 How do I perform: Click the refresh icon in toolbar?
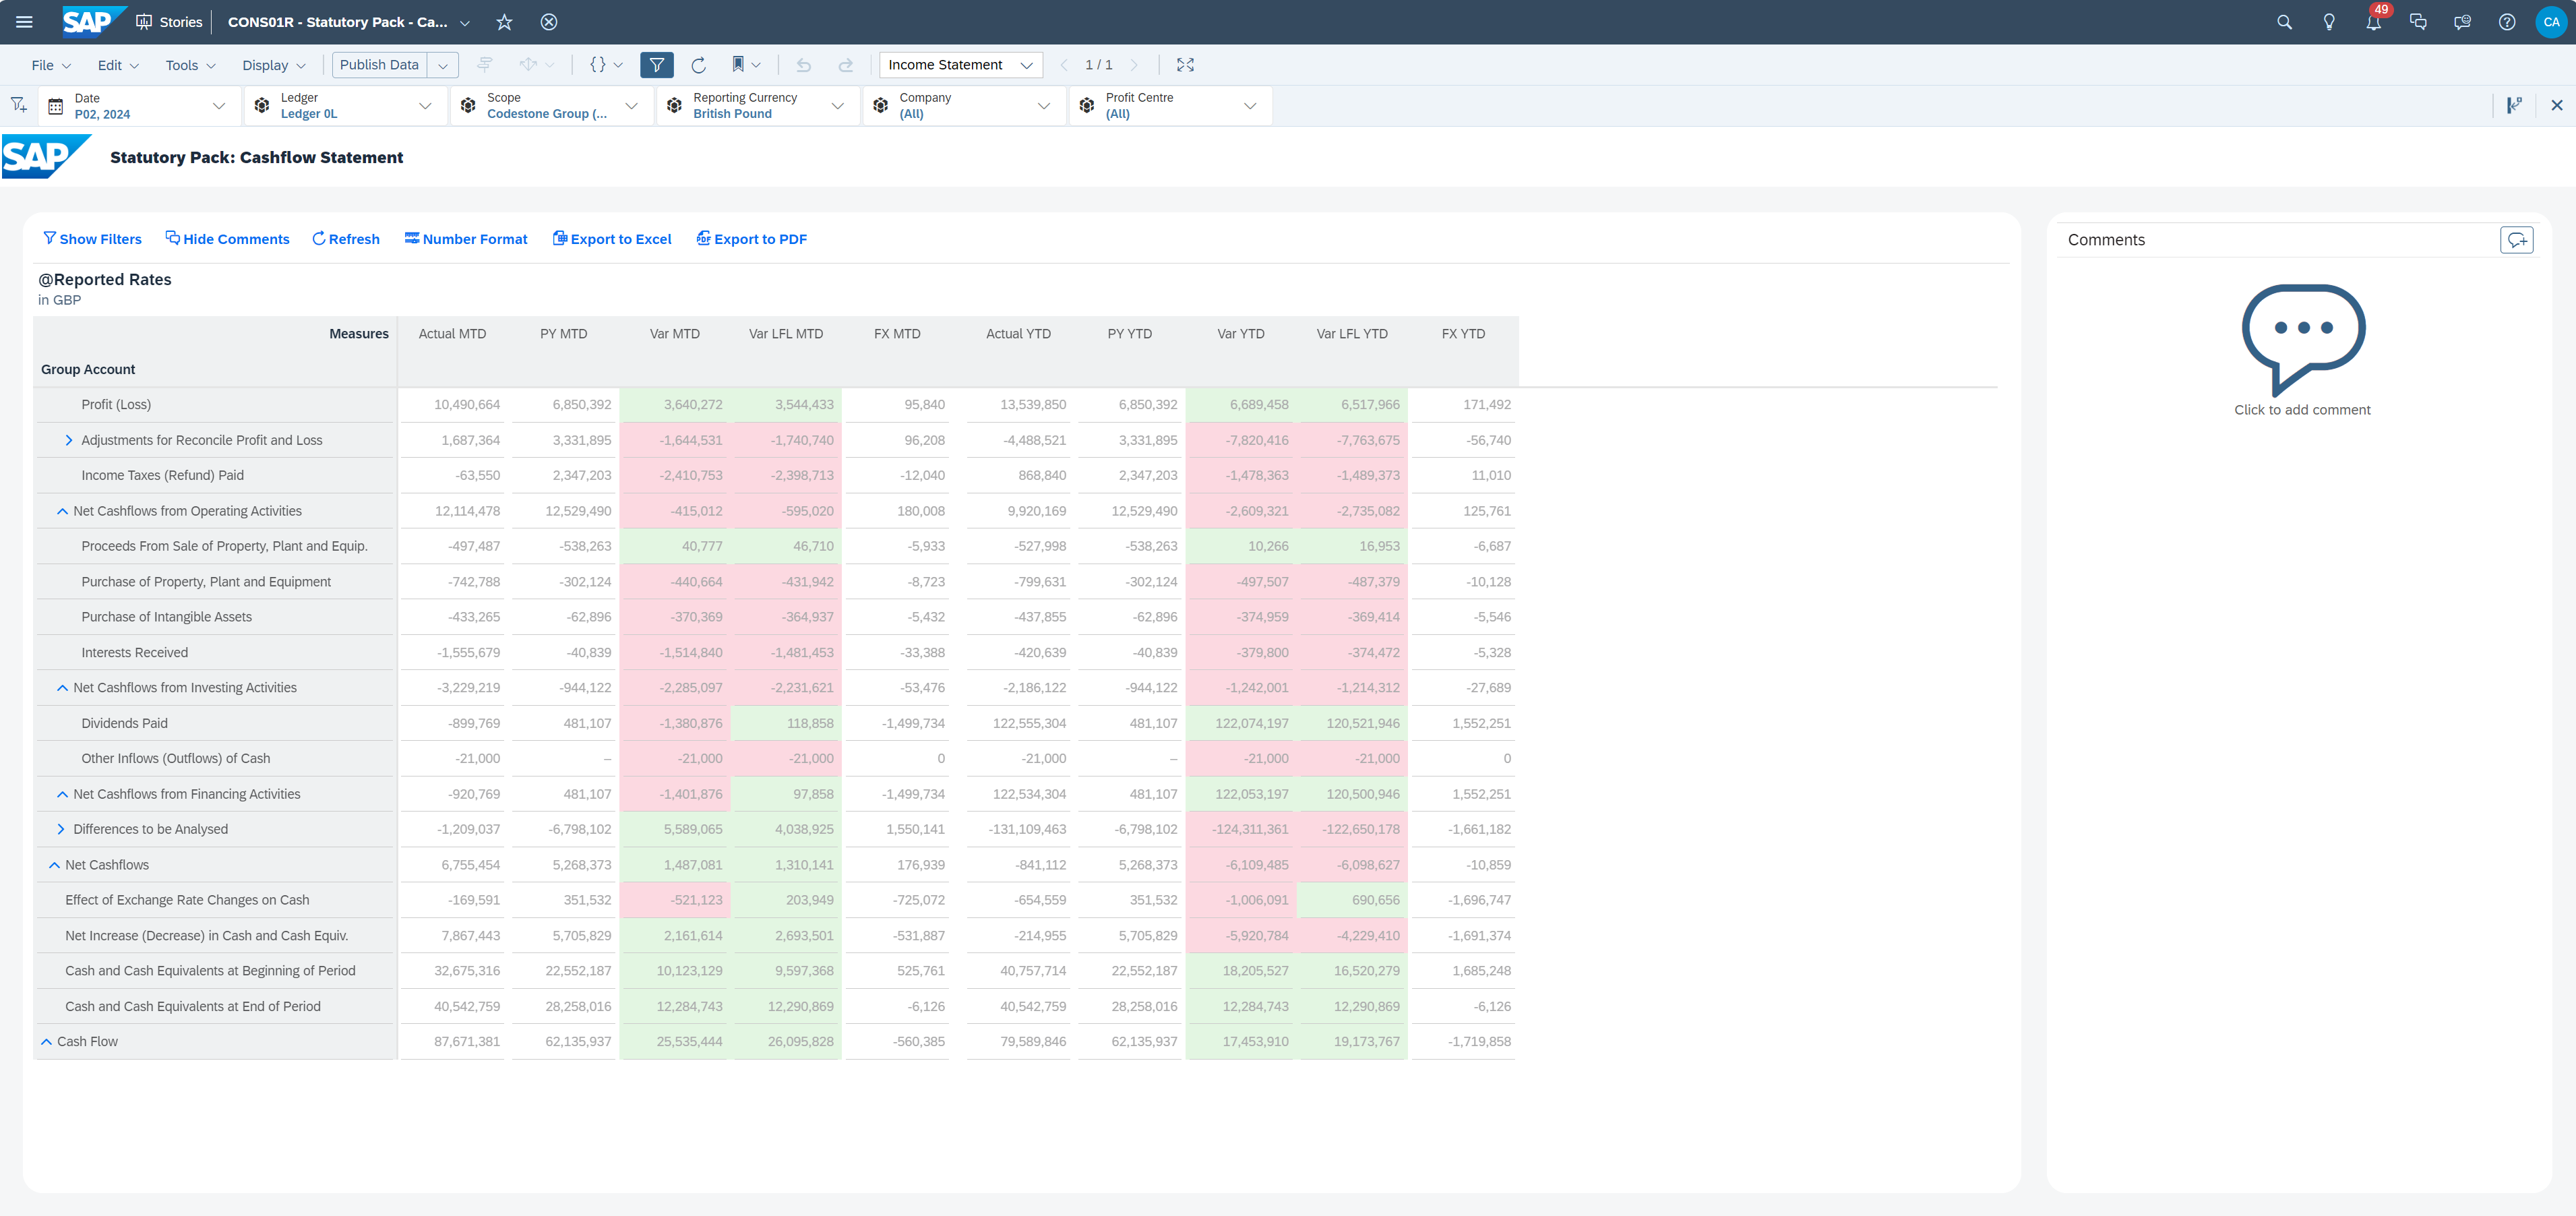(x=699, y=65)
